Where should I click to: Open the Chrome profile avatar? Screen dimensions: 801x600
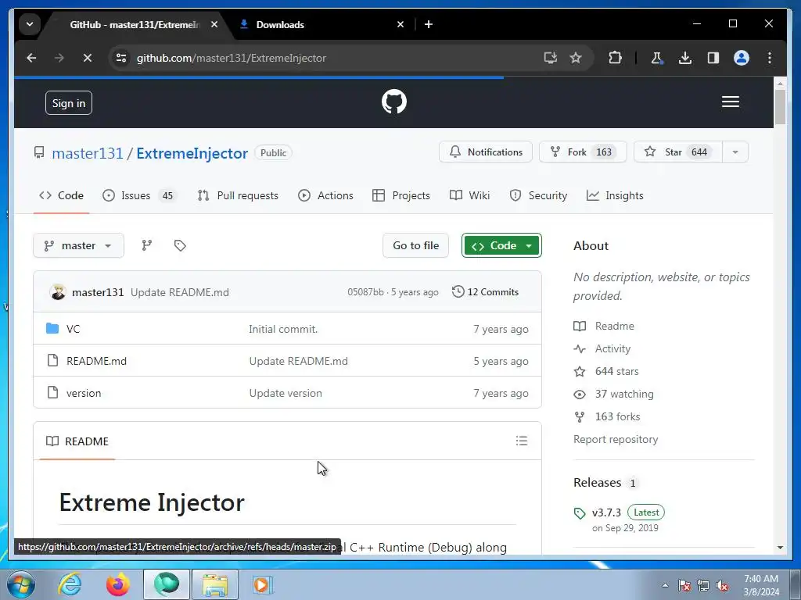[x=742, y=58]
